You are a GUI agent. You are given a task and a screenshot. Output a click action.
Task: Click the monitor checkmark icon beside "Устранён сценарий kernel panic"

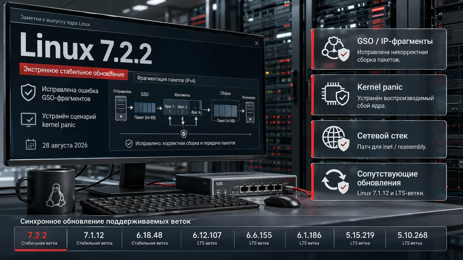pyautogui.click(x=29, y=120)
